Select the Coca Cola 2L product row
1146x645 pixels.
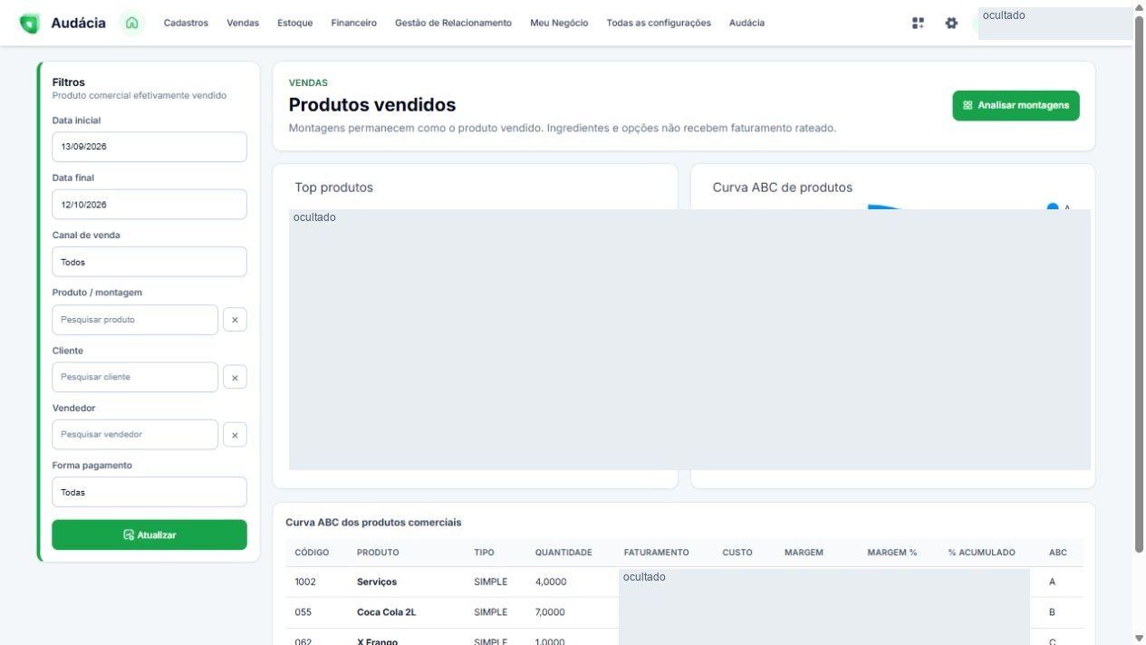click(684, 612)
